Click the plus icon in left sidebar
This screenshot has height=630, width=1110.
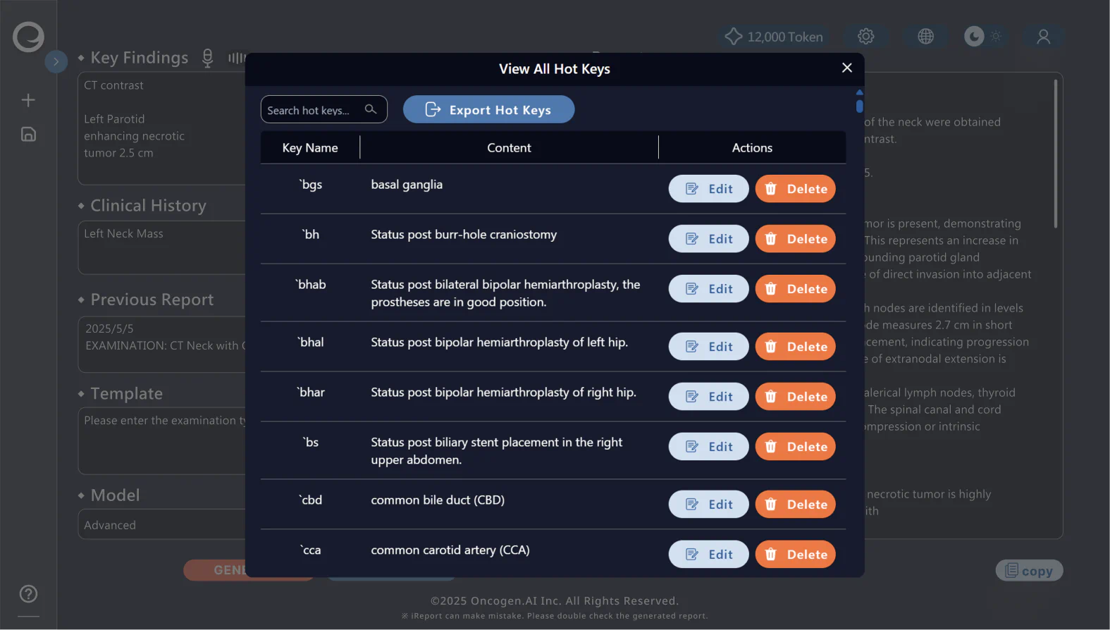(28, 100)
